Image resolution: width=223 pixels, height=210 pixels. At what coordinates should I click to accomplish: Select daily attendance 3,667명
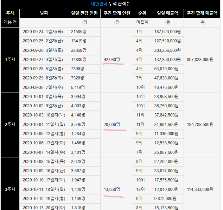tap(78, 171)
